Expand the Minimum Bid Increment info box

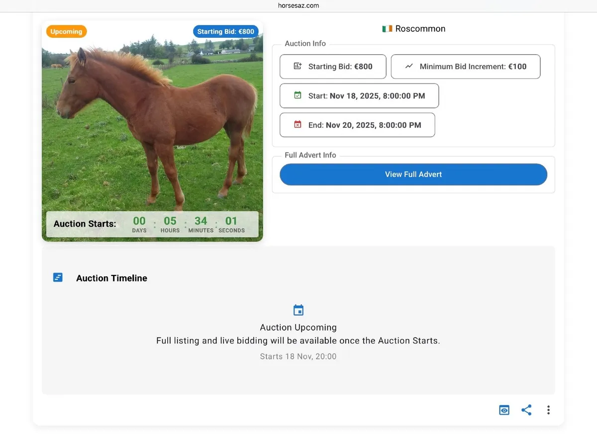(x=466, y=66)
